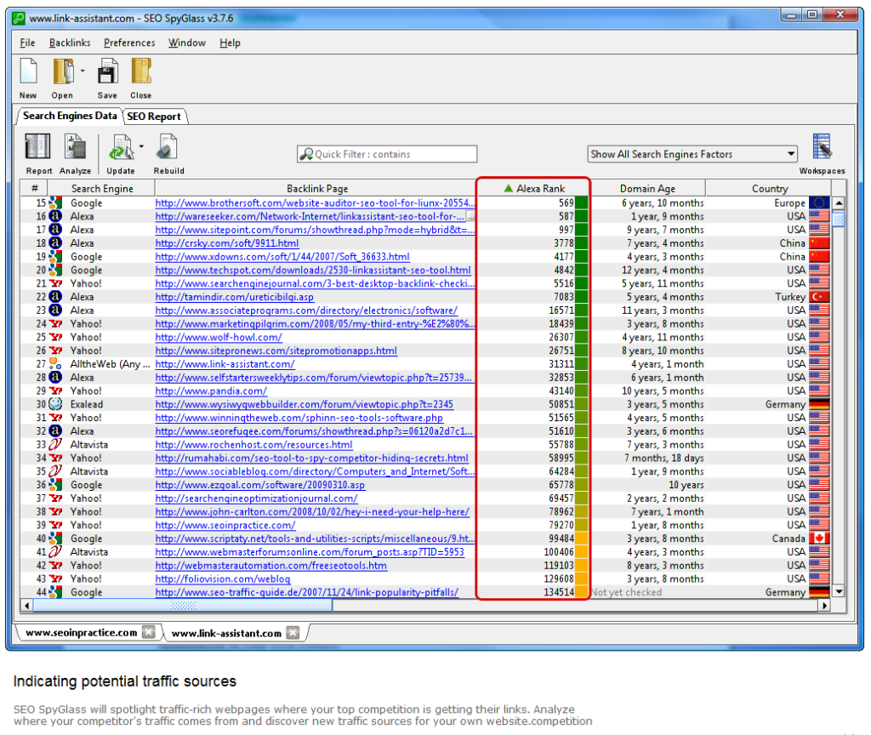The width and height of the screenshot is (871, 735).
Task: Click the horizontal scrollbar thumb
Action: (x=183, y=605)
